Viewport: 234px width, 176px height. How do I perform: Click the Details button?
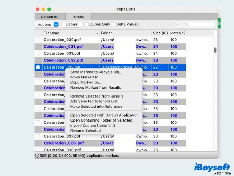pos(72,24)
